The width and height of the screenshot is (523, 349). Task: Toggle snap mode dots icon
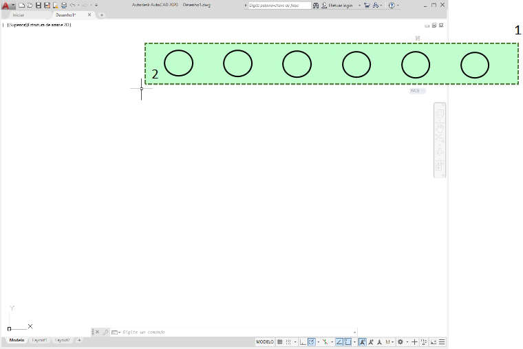point(288,342)
